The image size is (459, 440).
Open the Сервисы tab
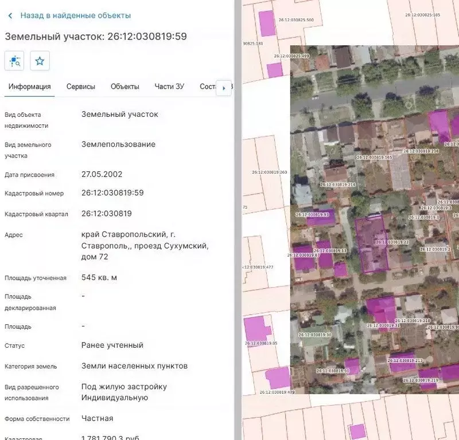81,87
